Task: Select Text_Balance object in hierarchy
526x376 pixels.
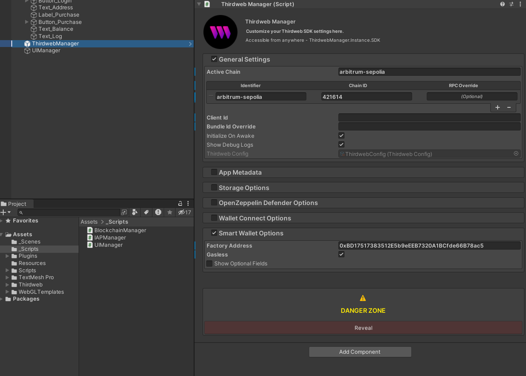Action: [52, 29]
